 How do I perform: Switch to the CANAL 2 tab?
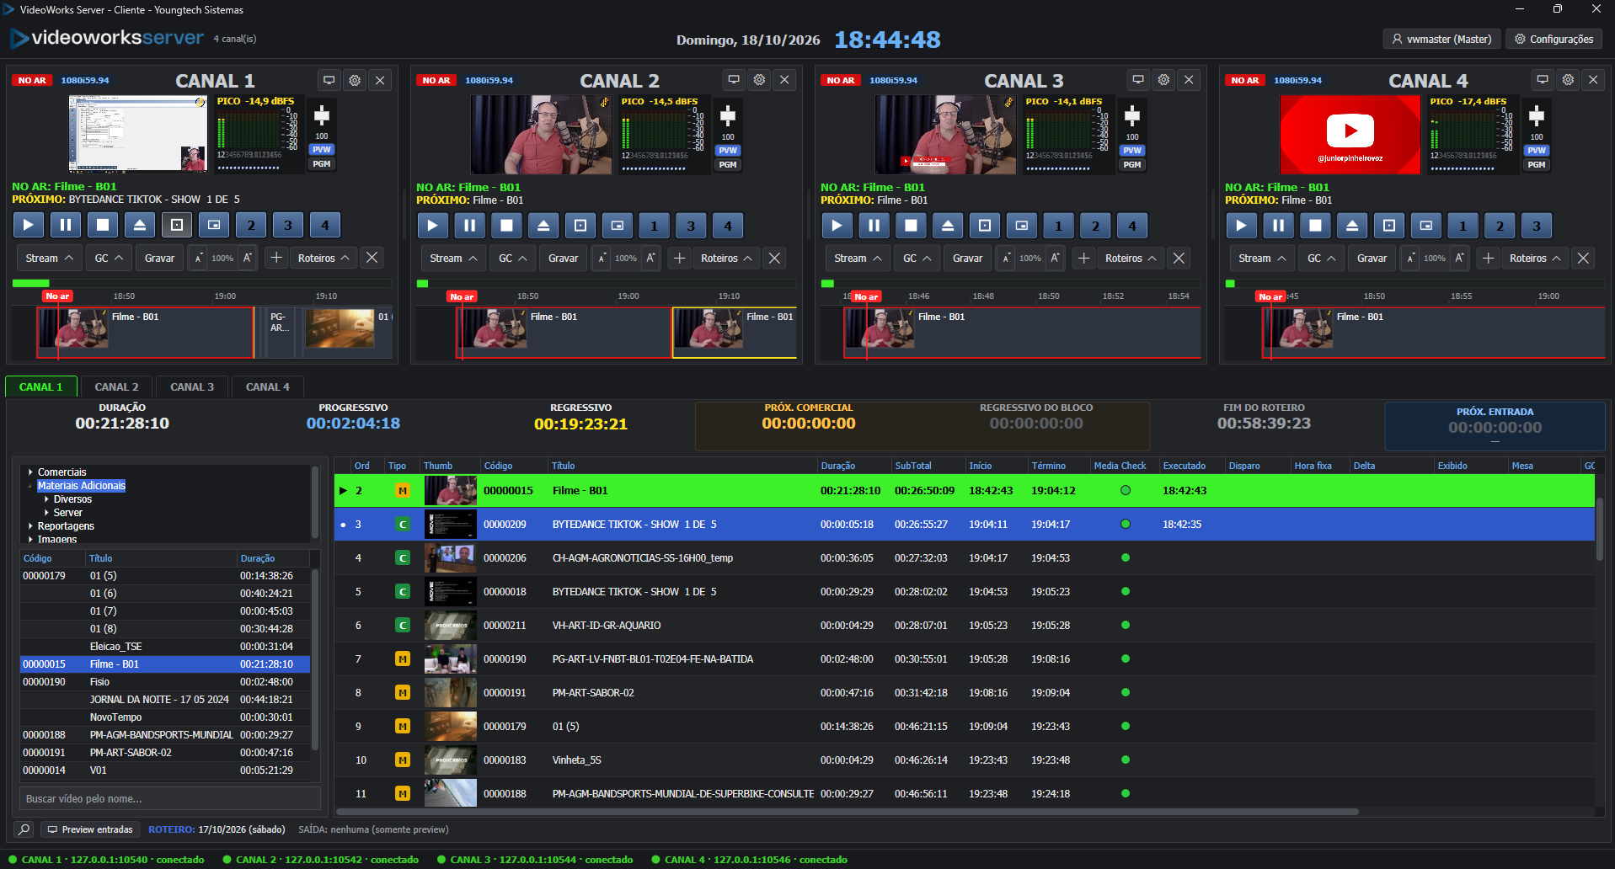[116, 387]
